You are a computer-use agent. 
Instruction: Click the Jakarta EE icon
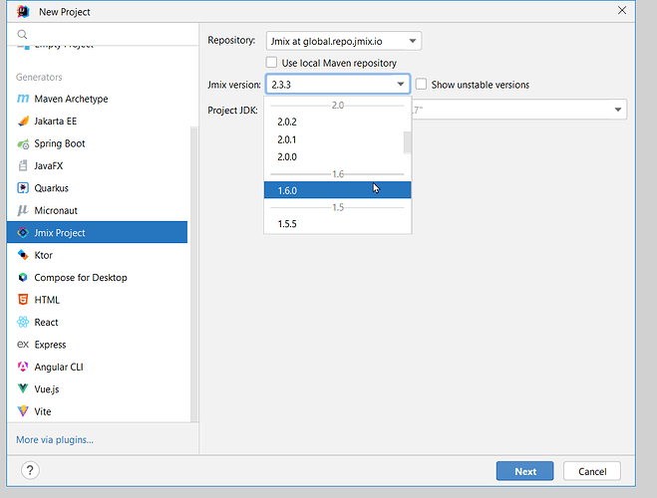pos(23,121)
